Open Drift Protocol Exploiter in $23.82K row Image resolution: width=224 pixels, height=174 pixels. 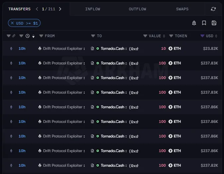(63, 48)
